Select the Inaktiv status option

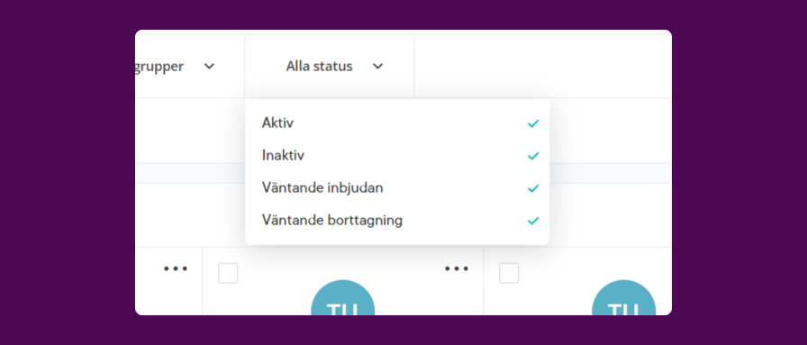point(397,156)
